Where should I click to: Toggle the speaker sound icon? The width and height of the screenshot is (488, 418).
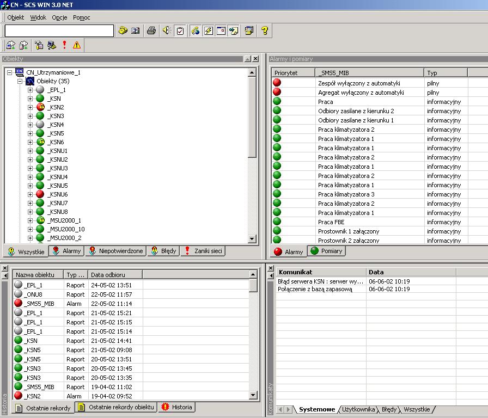coord(167,30)
